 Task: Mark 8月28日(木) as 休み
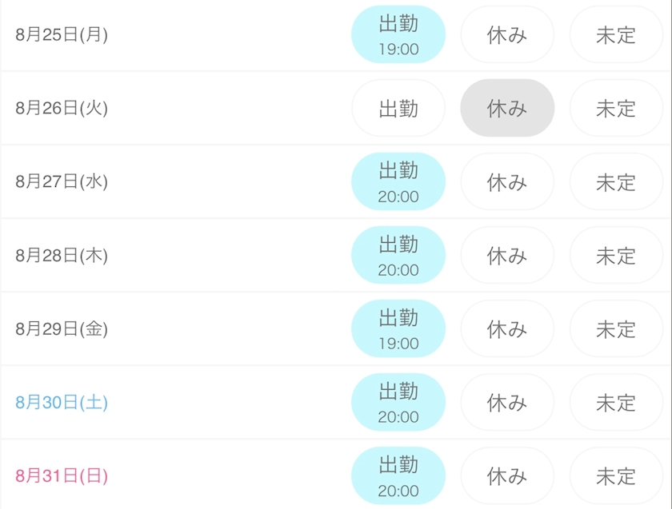pos(507,256)
